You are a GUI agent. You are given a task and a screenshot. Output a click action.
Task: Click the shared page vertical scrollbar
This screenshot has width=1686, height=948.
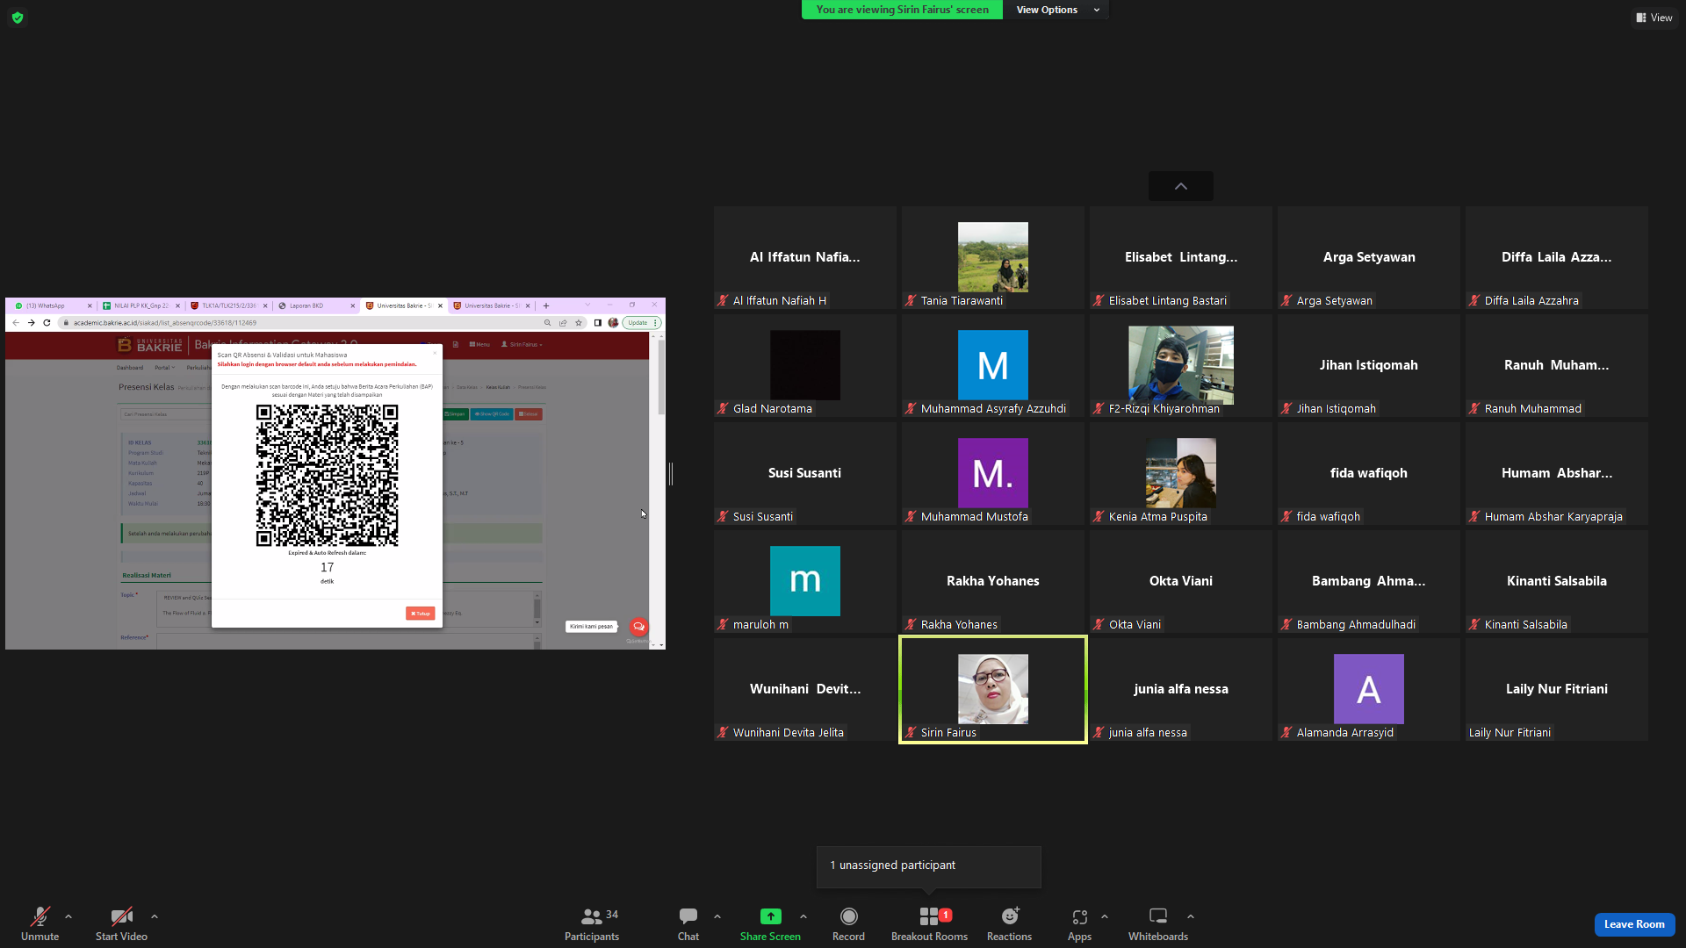[661, 377]
